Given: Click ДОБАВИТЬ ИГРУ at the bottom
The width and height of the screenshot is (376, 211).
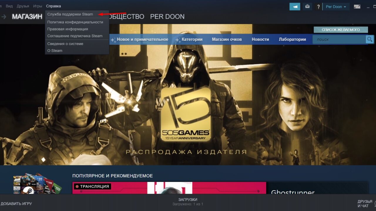Looking at the screenshot, I should tap(16, 204).
